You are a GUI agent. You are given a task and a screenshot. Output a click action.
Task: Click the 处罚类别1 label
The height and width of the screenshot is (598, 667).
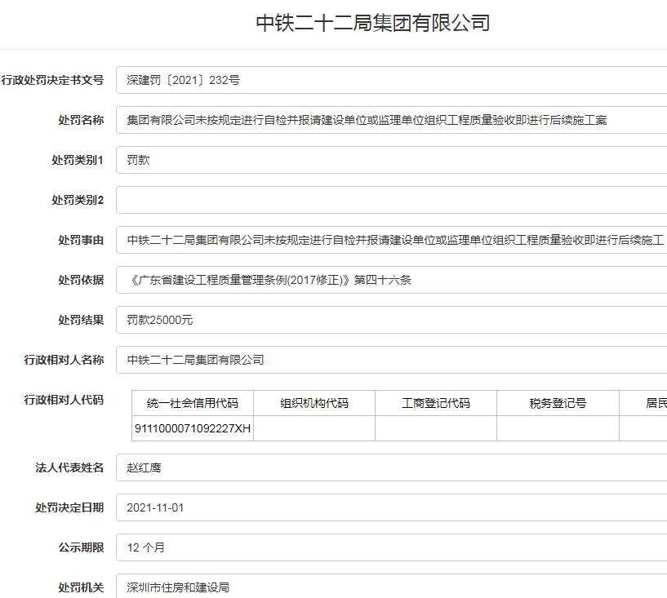[x=78, y=160]
